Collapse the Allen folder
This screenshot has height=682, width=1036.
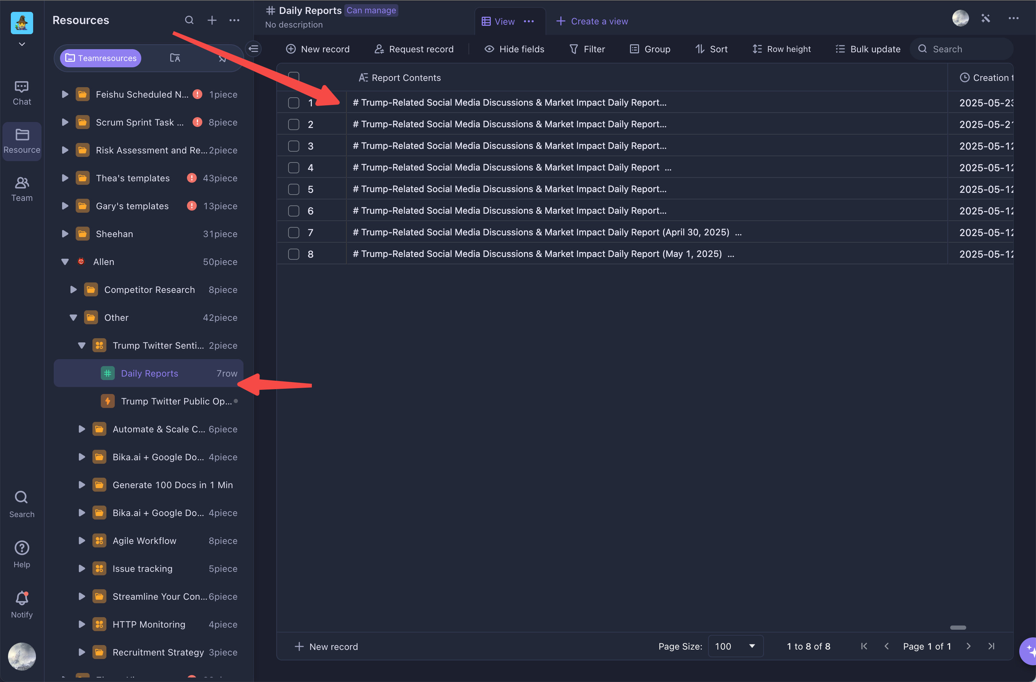click(65, 262)
